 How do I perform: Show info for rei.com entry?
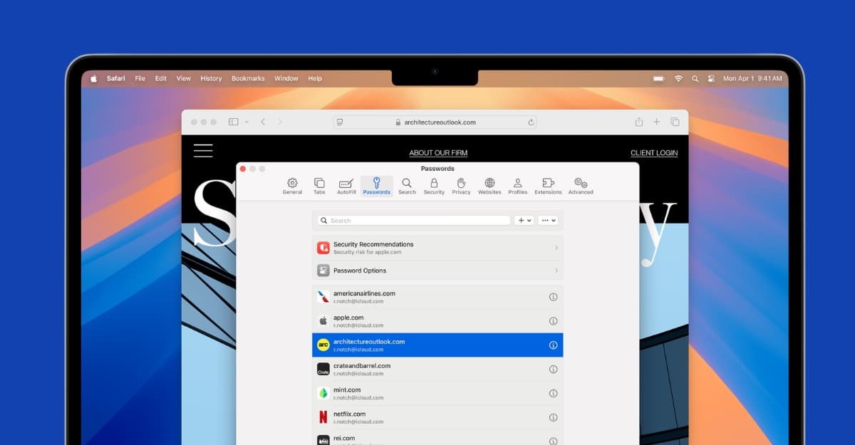(x=553, y=441)
